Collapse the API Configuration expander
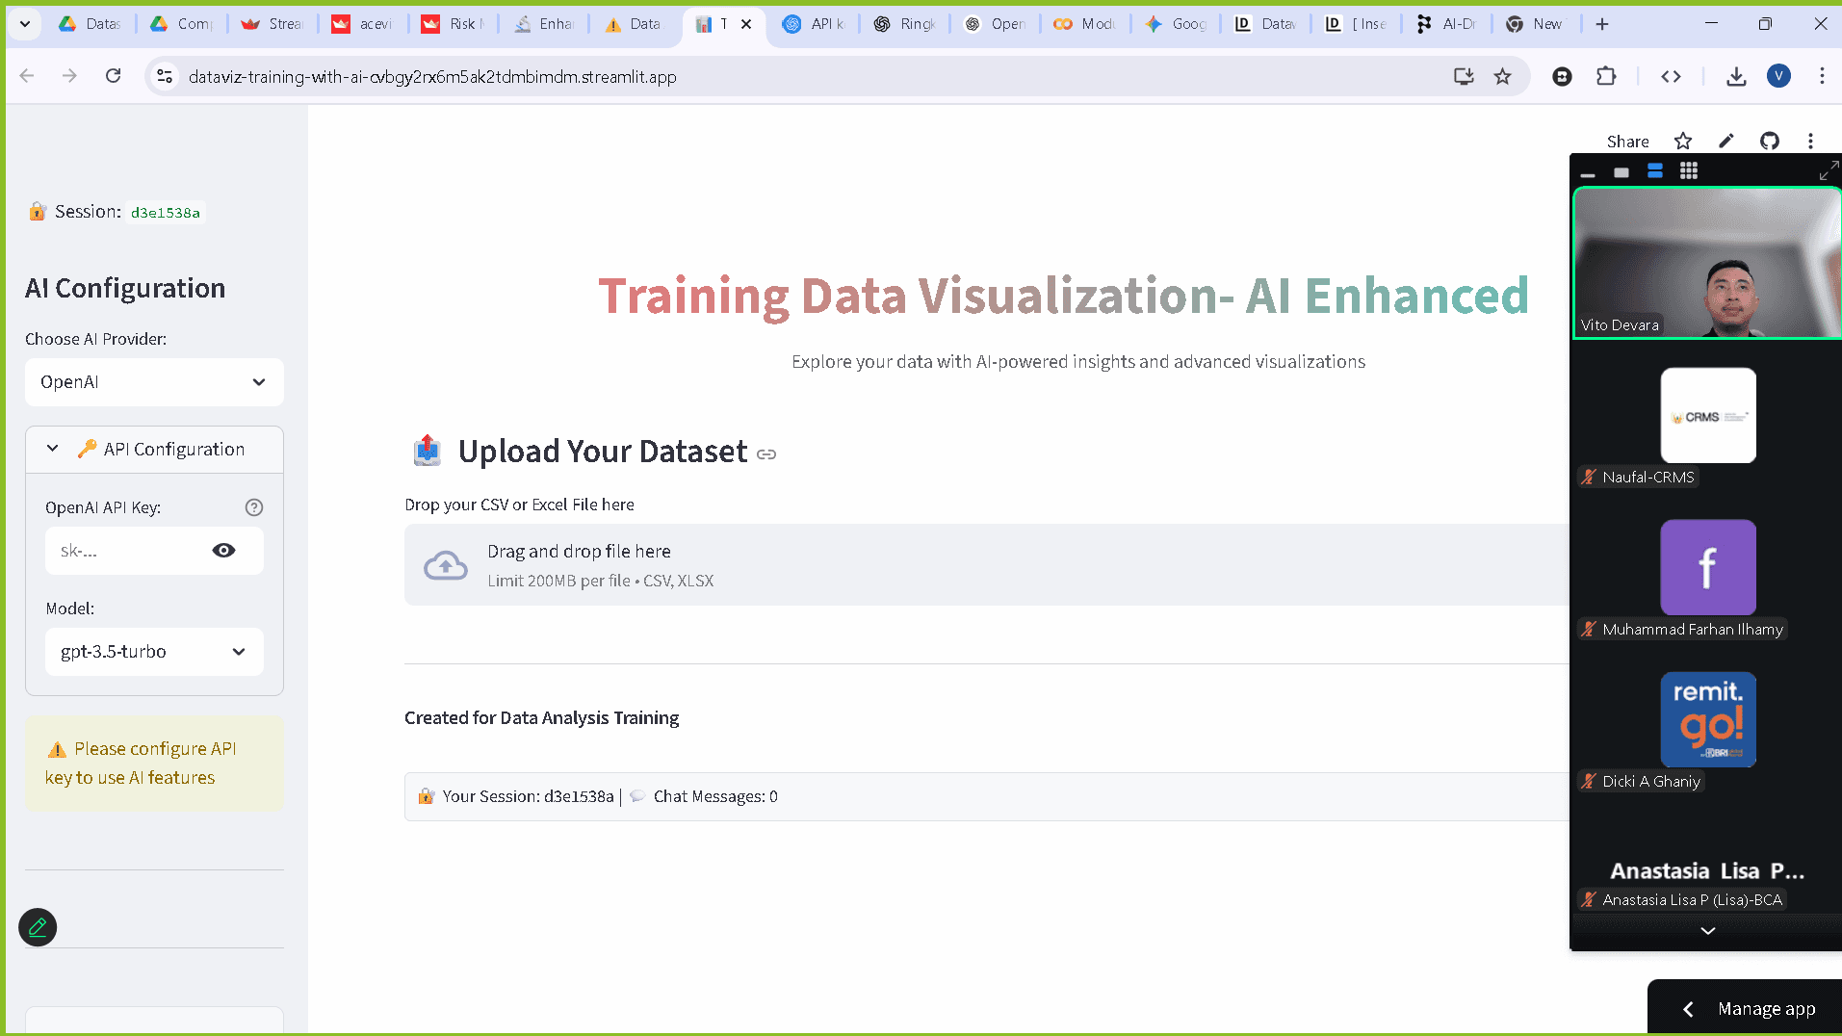This screenshot has height=1036, width=1842. [154, 450]
